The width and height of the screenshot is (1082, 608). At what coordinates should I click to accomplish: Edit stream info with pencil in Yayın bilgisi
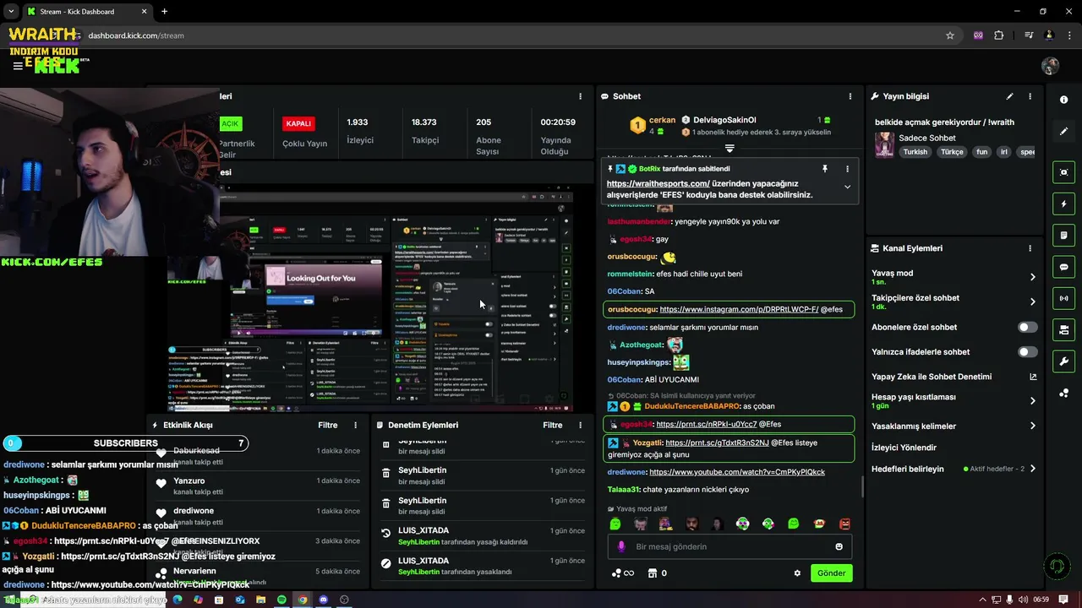point(1009,96)
